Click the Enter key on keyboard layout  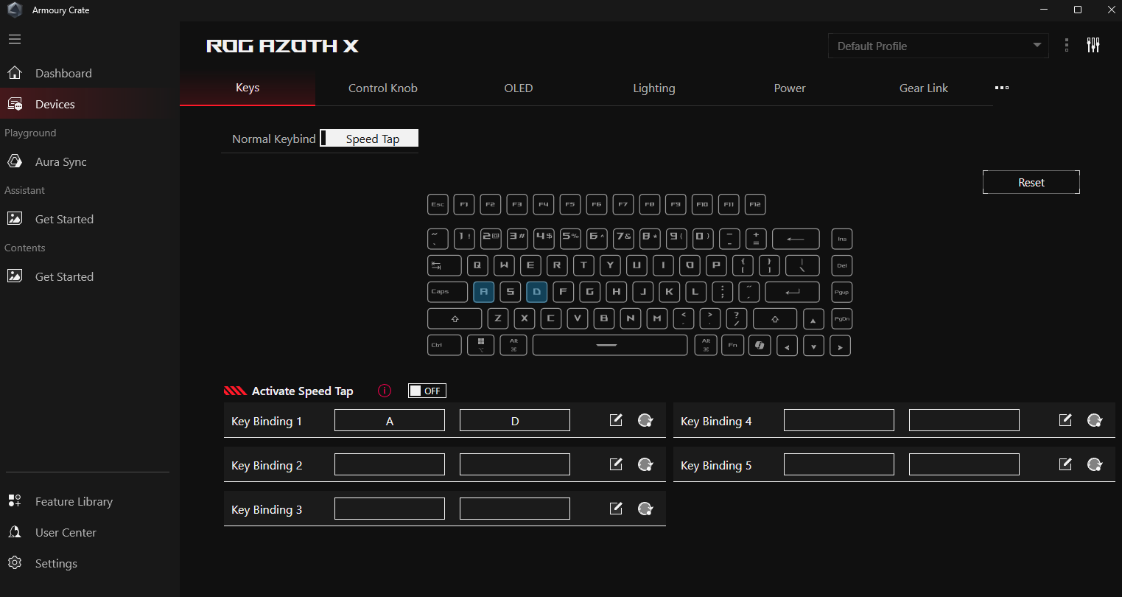(792, 292)
